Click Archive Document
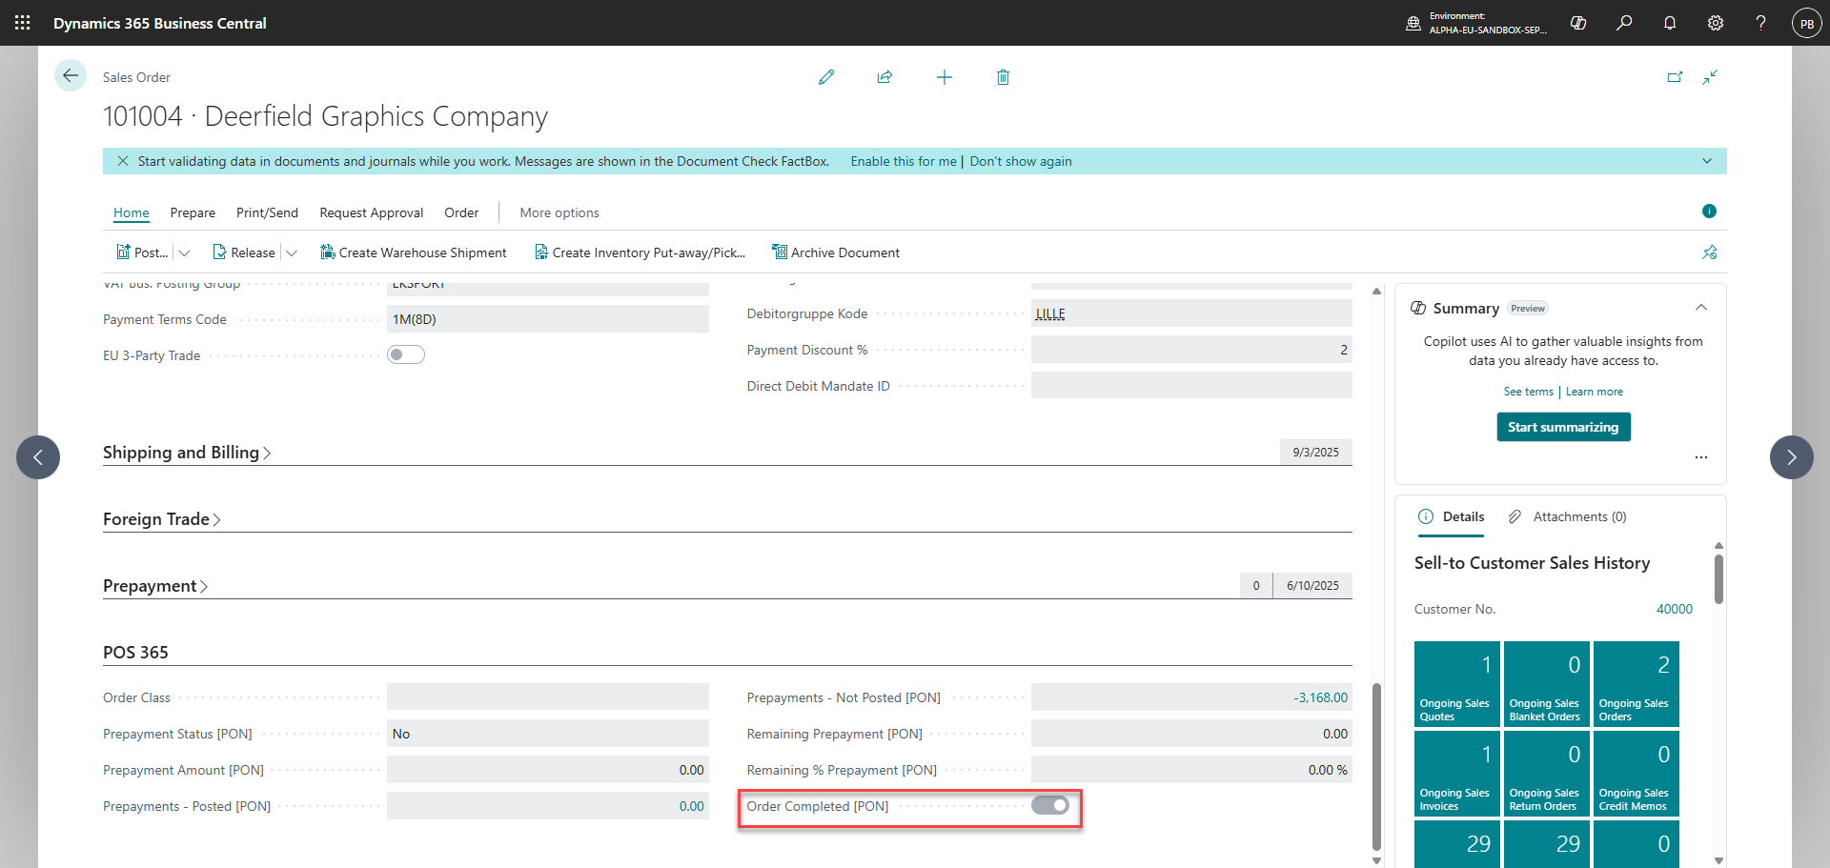Image resolution: width=1830 pixels, height=868 pixels. point(836,252)
